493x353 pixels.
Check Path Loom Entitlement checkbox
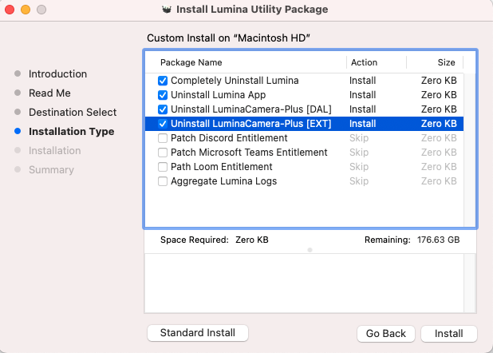(163, 167)
